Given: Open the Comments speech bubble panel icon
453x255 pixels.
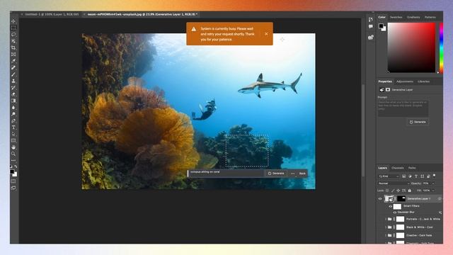Looking at the screenshot, I should tap(371, 27).
